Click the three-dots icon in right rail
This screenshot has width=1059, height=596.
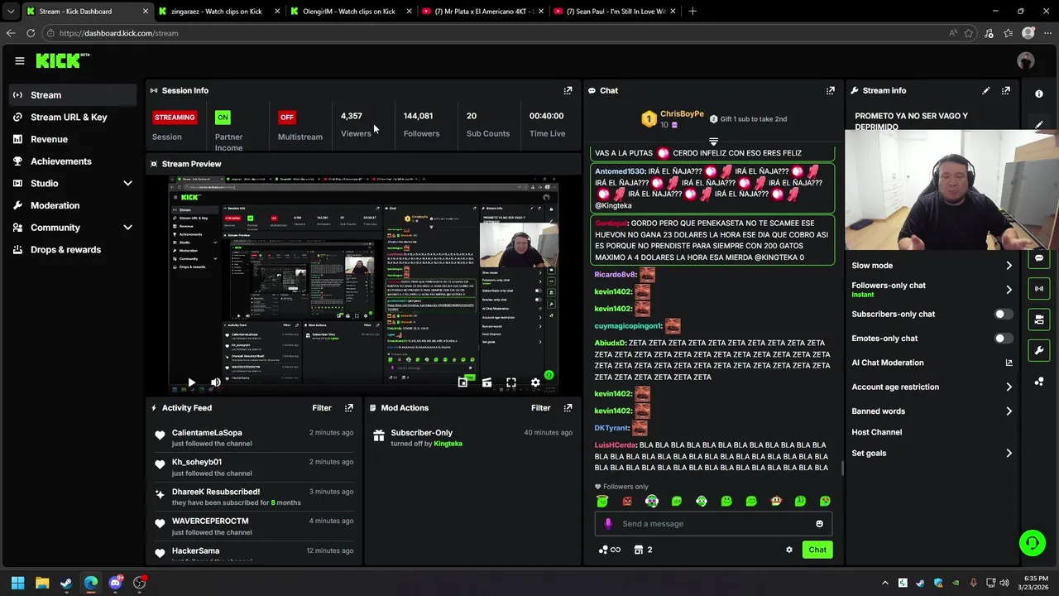pos(1039,382)
